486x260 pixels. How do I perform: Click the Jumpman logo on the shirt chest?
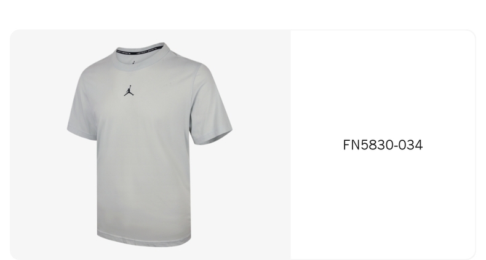pos(129,90)
